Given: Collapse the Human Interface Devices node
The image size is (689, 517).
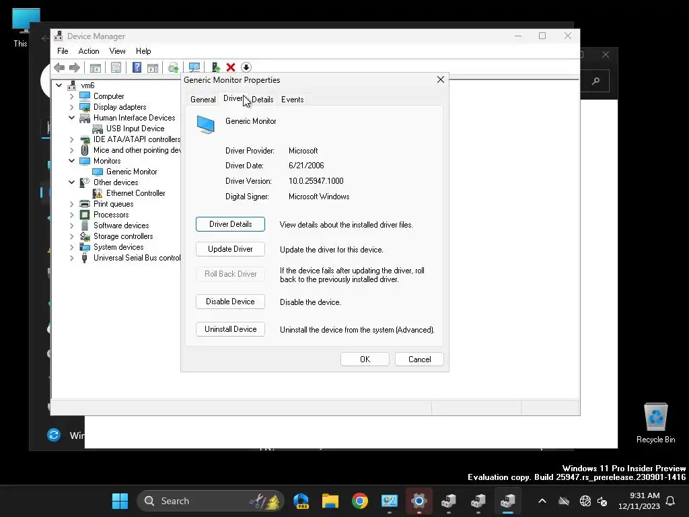Looking at the screenshot, I should [71, 118].
